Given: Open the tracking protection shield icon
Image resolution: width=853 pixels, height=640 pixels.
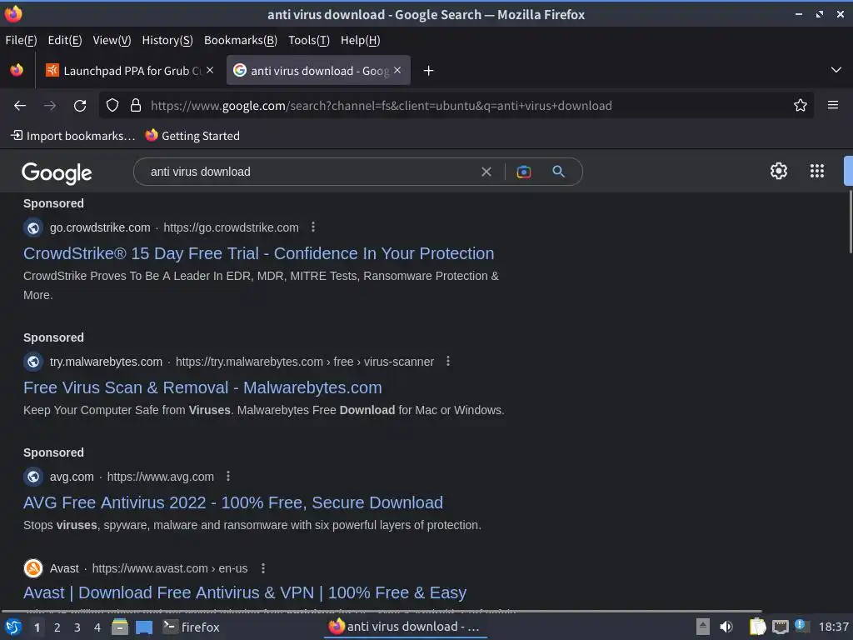Looking at the screenshot, I should pos(112,106).
